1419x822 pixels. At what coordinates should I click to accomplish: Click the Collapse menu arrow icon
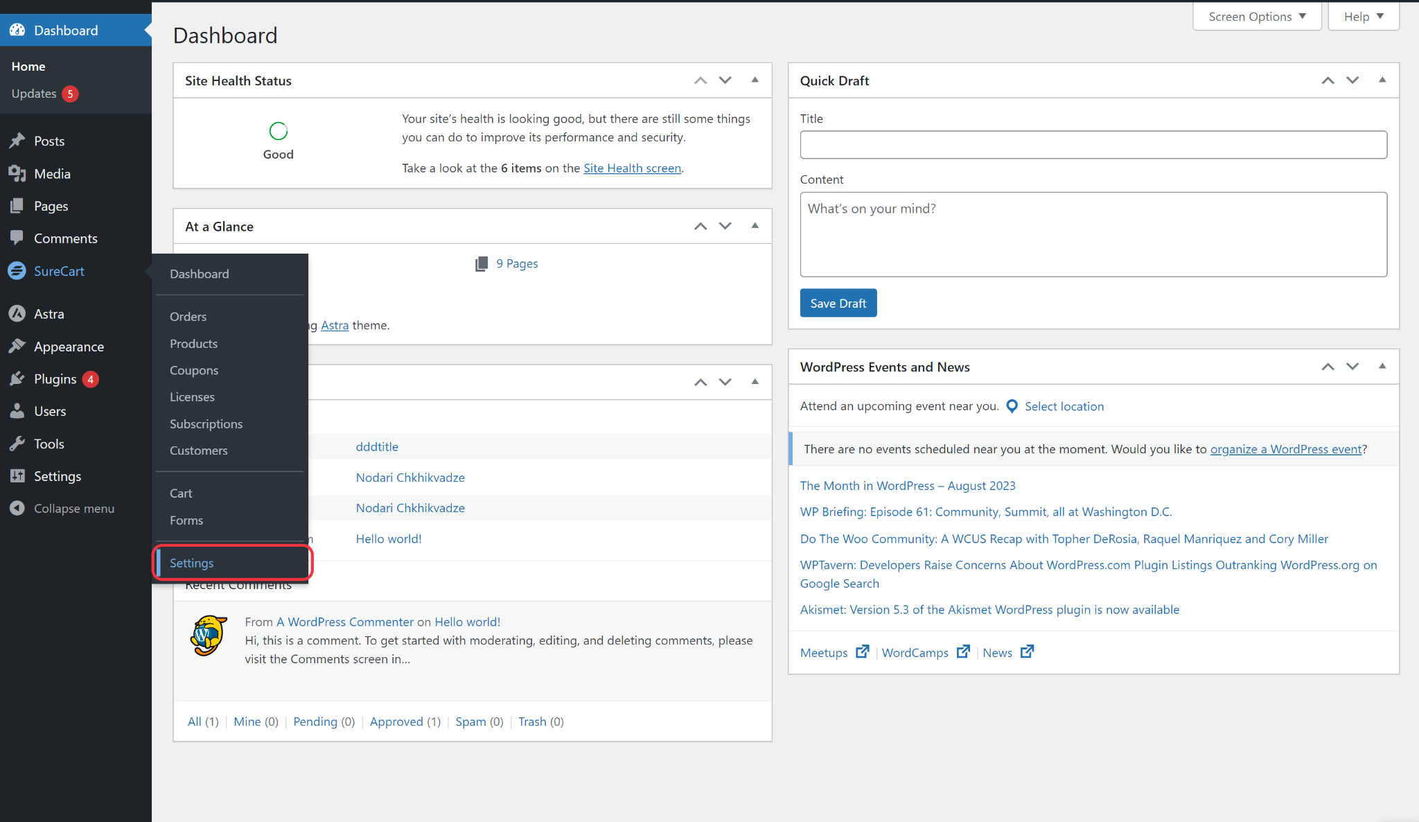tap(17, 509)
